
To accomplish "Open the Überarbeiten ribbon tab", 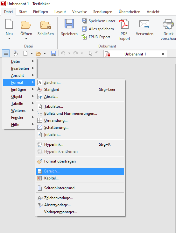I will tap(130, 12).
